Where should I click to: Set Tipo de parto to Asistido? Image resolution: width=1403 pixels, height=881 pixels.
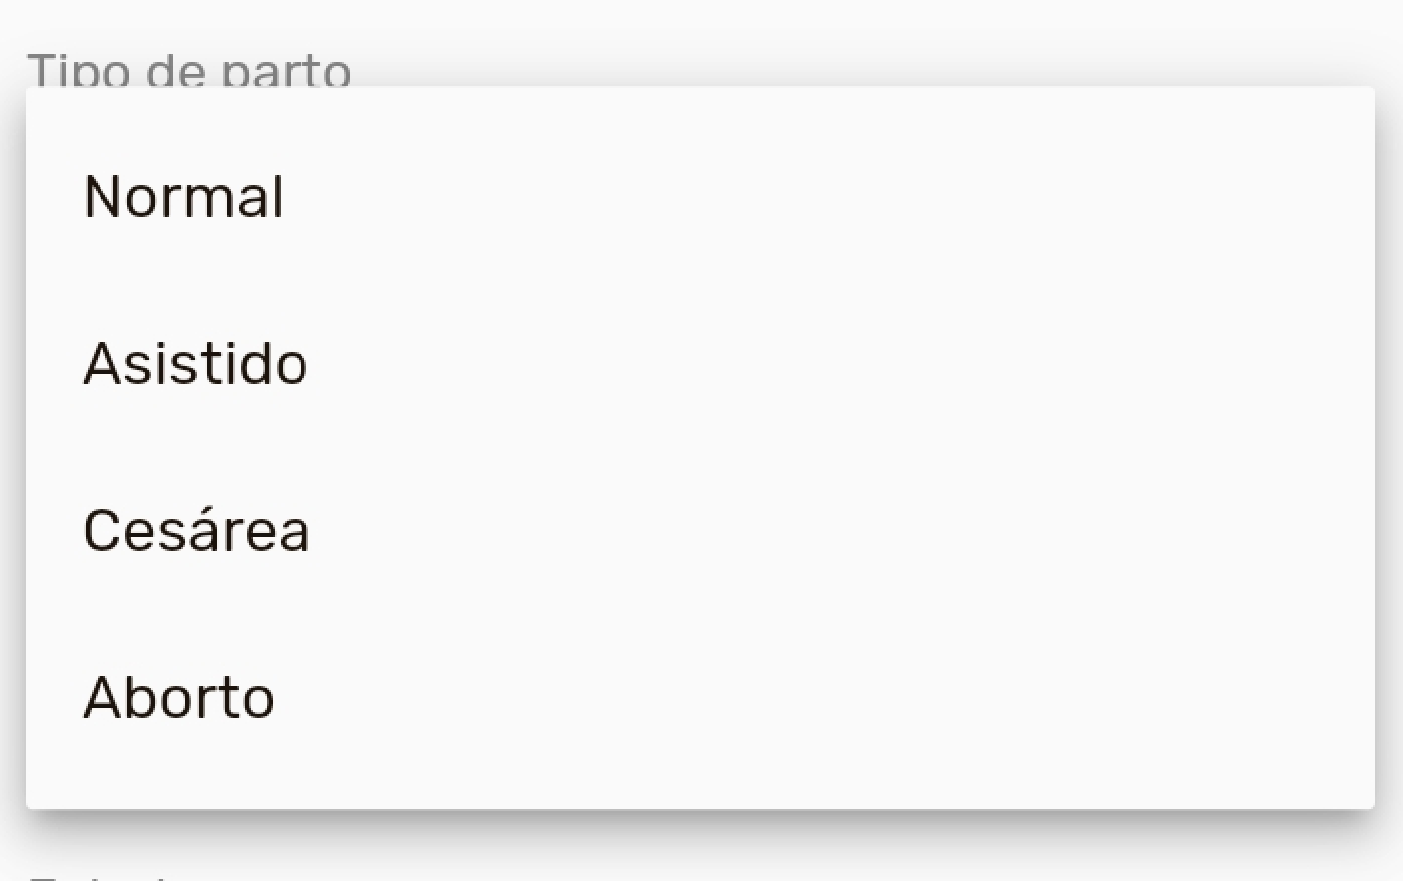point(195,363)
